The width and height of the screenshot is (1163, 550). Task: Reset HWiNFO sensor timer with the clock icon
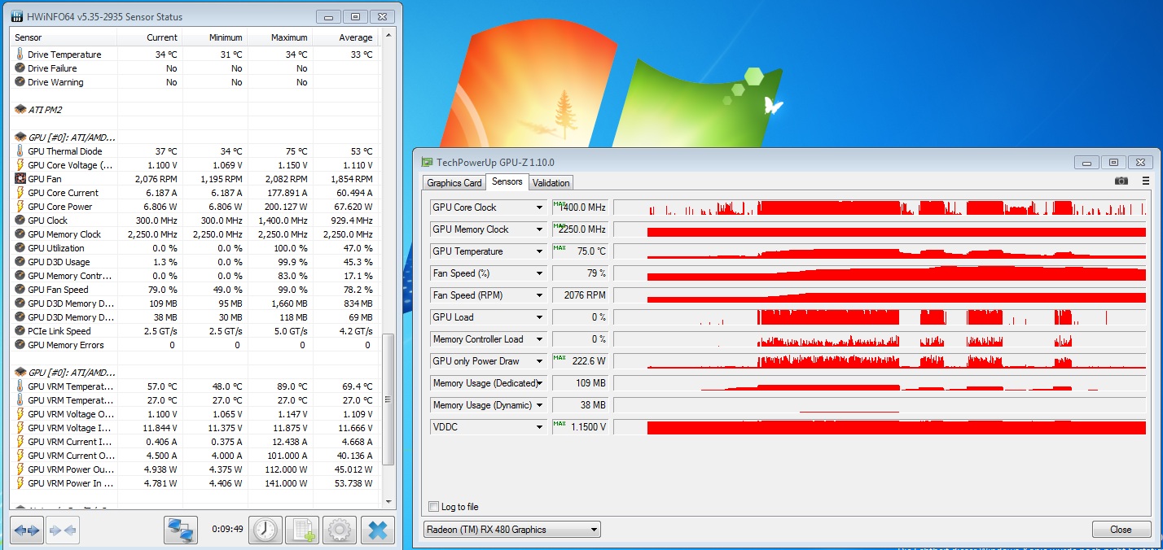click(265, 530)
